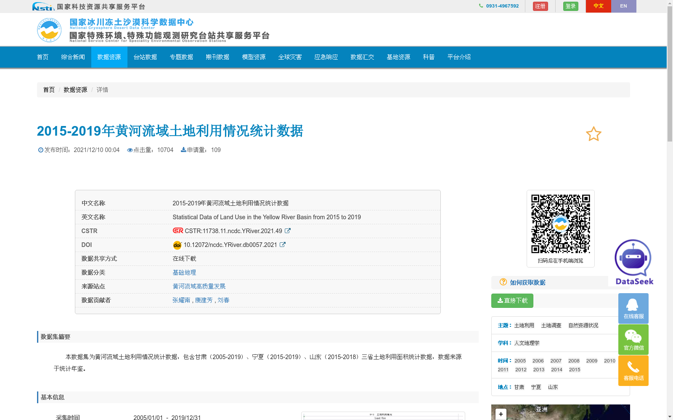The width and height of the screenshot is (673, 420).
Task: Select the 自然资源状况 theme tag
Action: [x=583, y=325]
